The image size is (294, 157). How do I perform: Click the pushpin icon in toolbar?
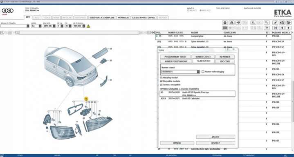point(275,22)
